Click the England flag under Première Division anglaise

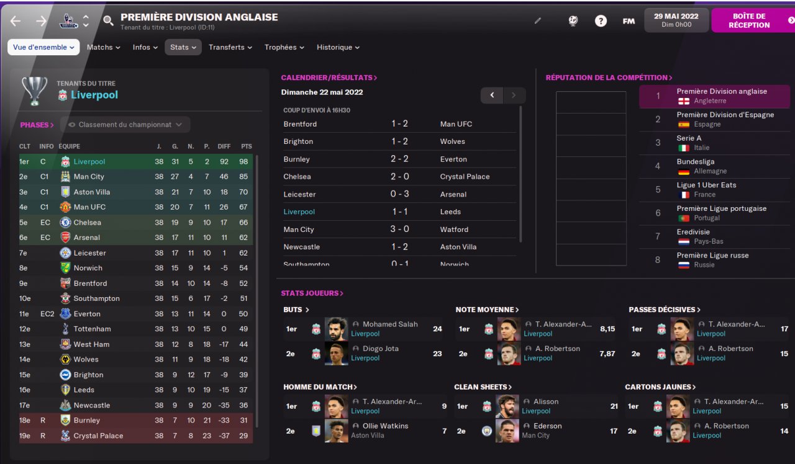(x=683, y=101)
